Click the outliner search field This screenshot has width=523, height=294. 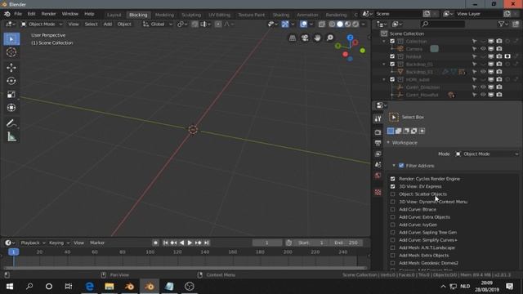(443, 24)
